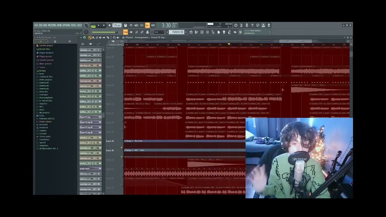Click the link (chain) icon in toolbar
This screenshot has width=386, height=217.
pos(142,32)
